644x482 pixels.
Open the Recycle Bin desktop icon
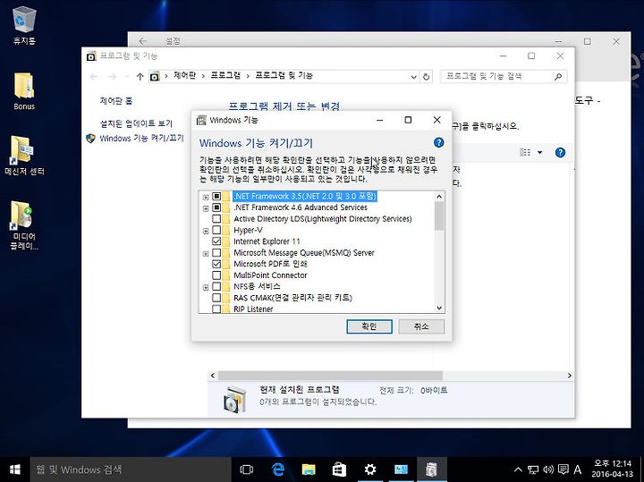[x=24, y=25]
